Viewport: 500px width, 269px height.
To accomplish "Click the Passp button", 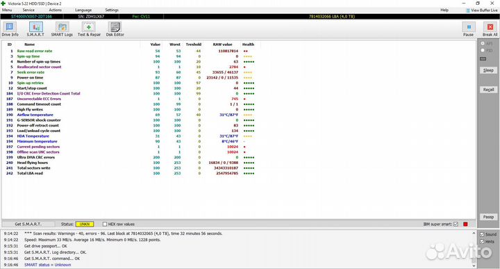I will pos(488,217).
